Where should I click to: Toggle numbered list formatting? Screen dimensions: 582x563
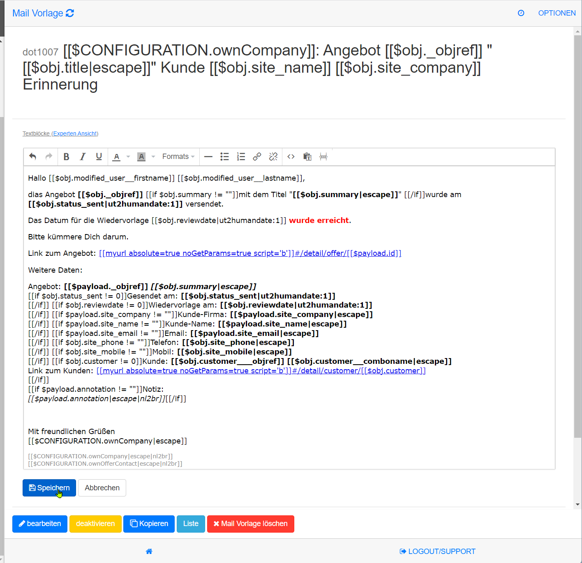click(241, 156)
